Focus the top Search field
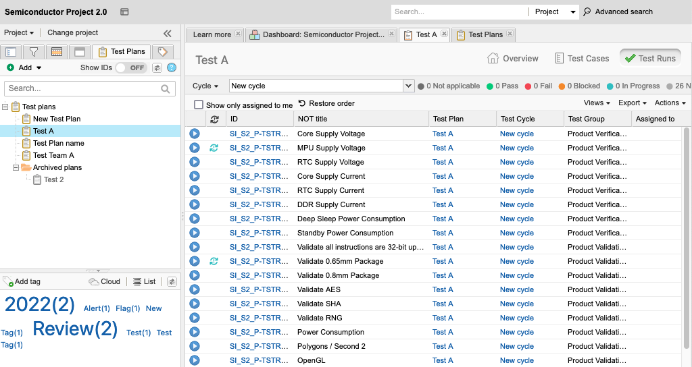The height and width of the screenshot is (367, 692). [459, 12]
